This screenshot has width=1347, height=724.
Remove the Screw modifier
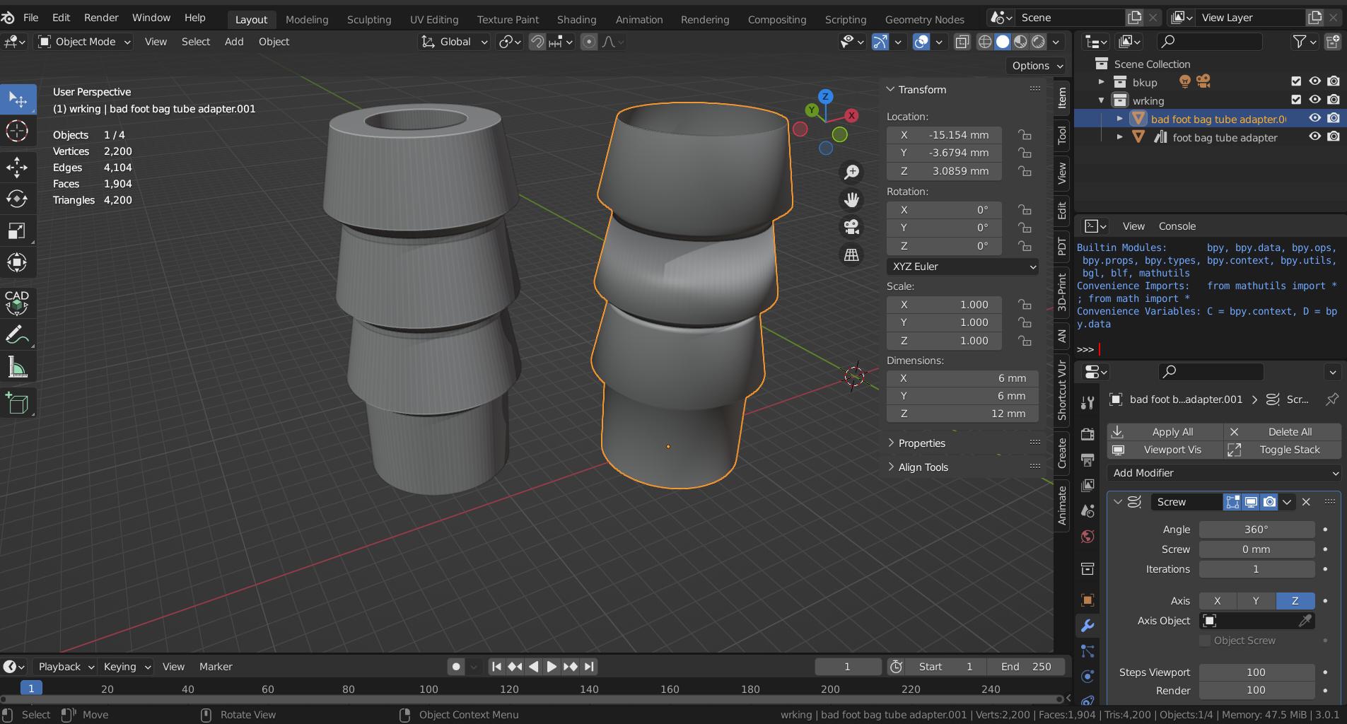click(x=1306, y=502)
